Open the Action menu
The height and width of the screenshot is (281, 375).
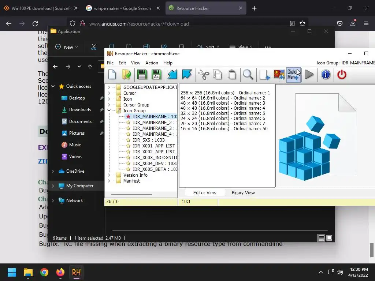152,63
